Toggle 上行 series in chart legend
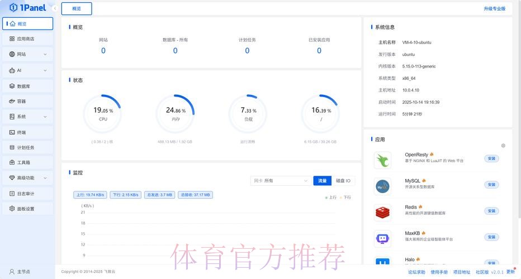Screen dimensions: 521x279 [331, 198]
